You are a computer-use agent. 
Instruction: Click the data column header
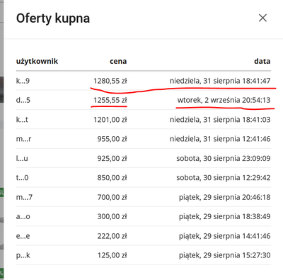262,62
